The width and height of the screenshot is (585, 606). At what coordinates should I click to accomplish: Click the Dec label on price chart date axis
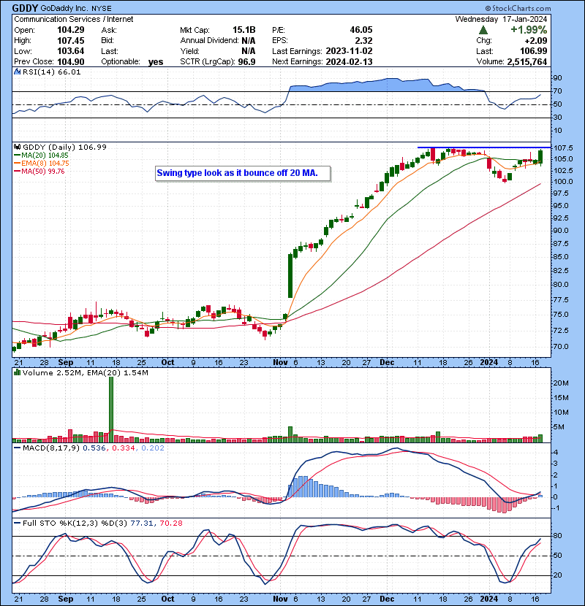(387, 363)
